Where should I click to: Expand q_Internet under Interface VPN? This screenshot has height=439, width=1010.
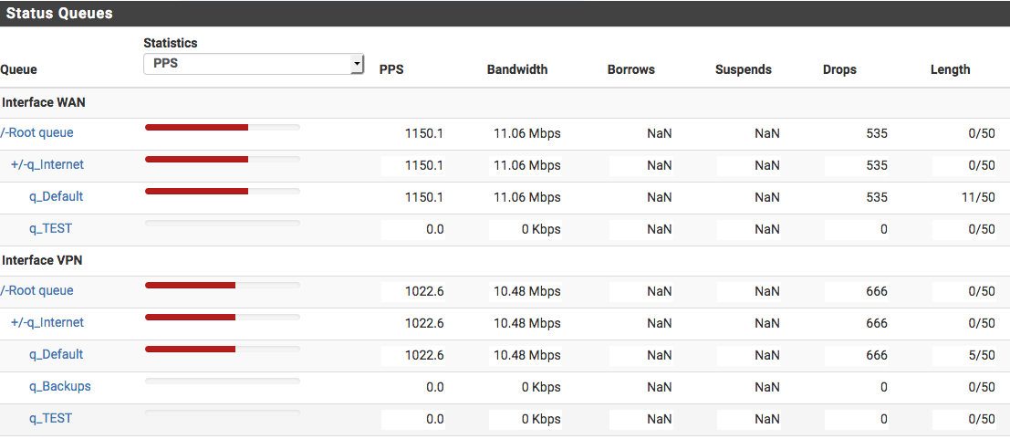click(47, 323)
